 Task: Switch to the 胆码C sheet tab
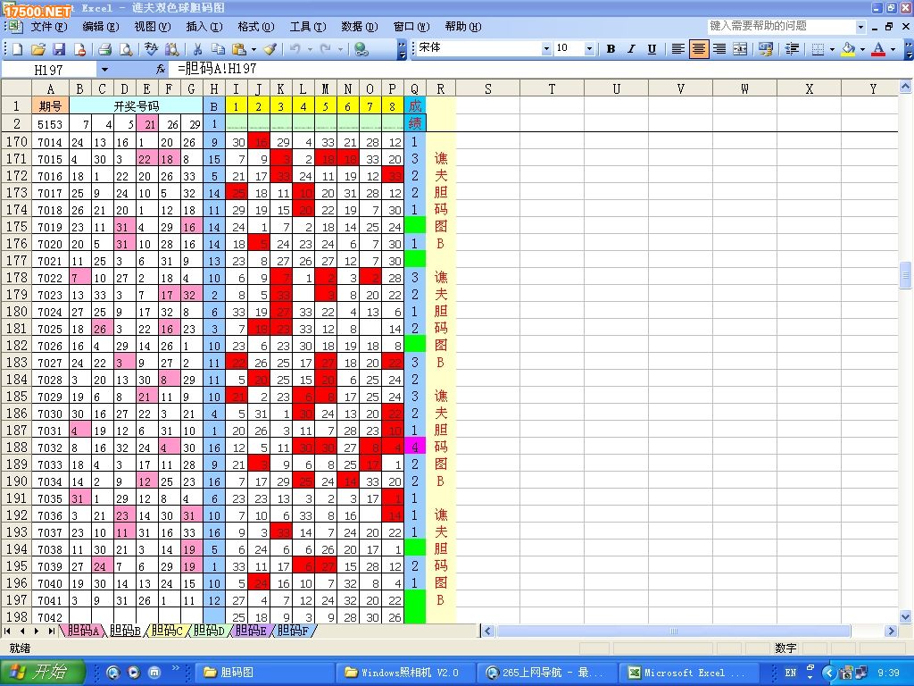(167, 631)
